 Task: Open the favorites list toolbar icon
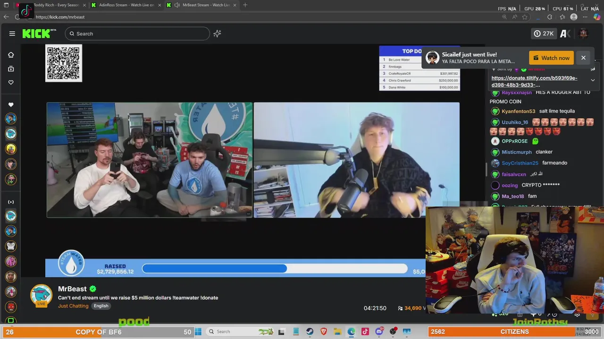pyautogui.click(x=562, y=17)
